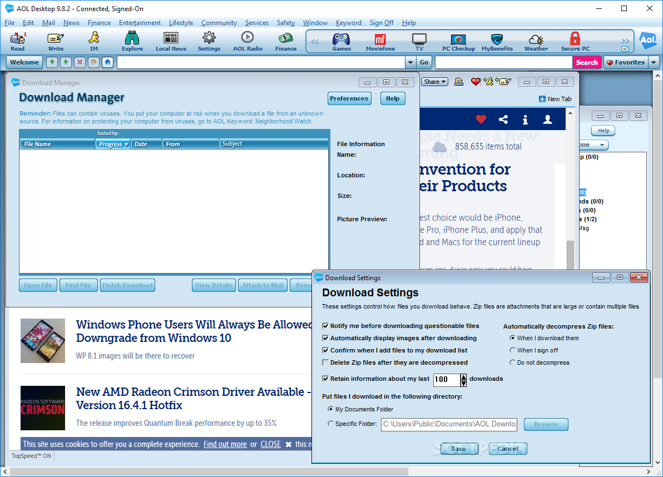The width and height of the screenshot is (663, 477).
Task: Open the Finance menu
Action: tap(100, 23)
